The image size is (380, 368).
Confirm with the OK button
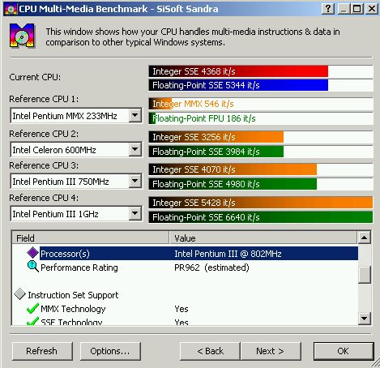pos(344,351)
